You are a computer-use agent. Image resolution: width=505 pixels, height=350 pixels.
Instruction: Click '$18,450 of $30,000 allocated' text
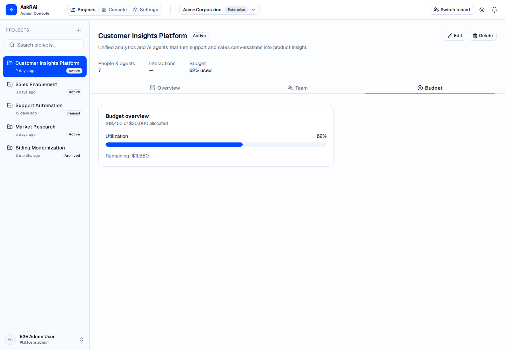click(x=136, y=124)
